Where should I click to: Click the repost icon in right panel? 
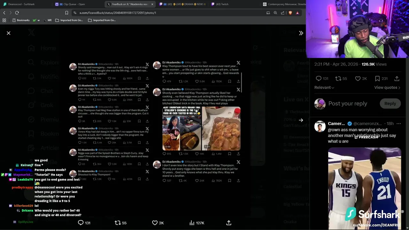[x=338, y=79]
